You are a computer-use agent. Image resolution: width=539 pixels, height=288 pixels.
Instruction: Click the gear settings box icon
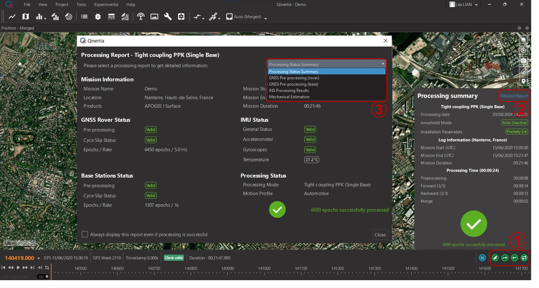click(181, 17)
